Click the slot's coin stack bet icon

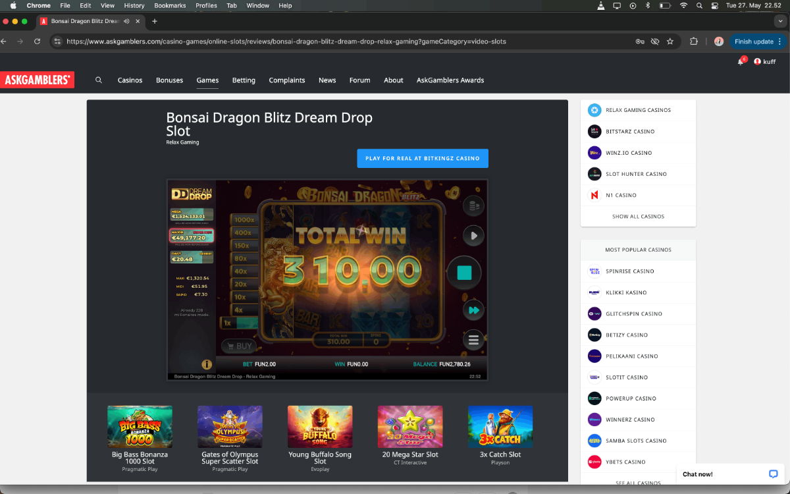tap(472, 206)
